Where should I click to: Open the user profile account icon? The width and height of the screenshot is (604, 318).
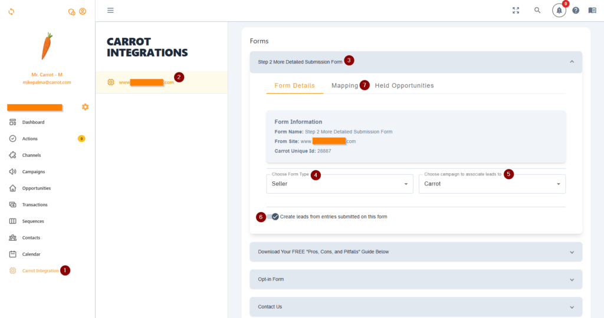pos(83,12)
